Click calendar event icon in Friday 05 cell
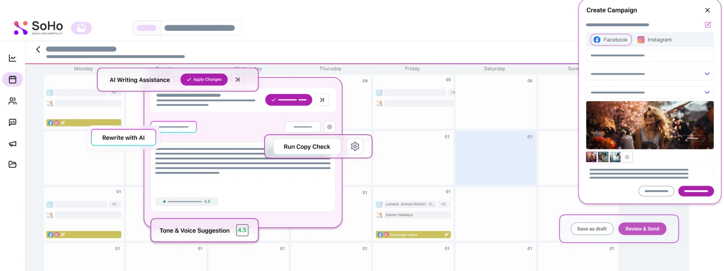 [x=379, y=93]
